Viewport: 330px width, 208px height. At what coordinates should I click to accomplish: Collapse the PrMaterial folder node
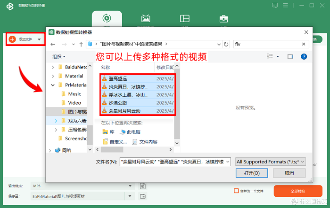coord(53,85)
